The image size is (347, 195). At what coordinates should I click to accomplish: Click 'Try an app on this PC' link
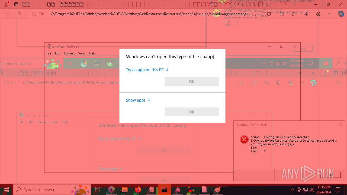pyautogui.click(x=147, y=70)
